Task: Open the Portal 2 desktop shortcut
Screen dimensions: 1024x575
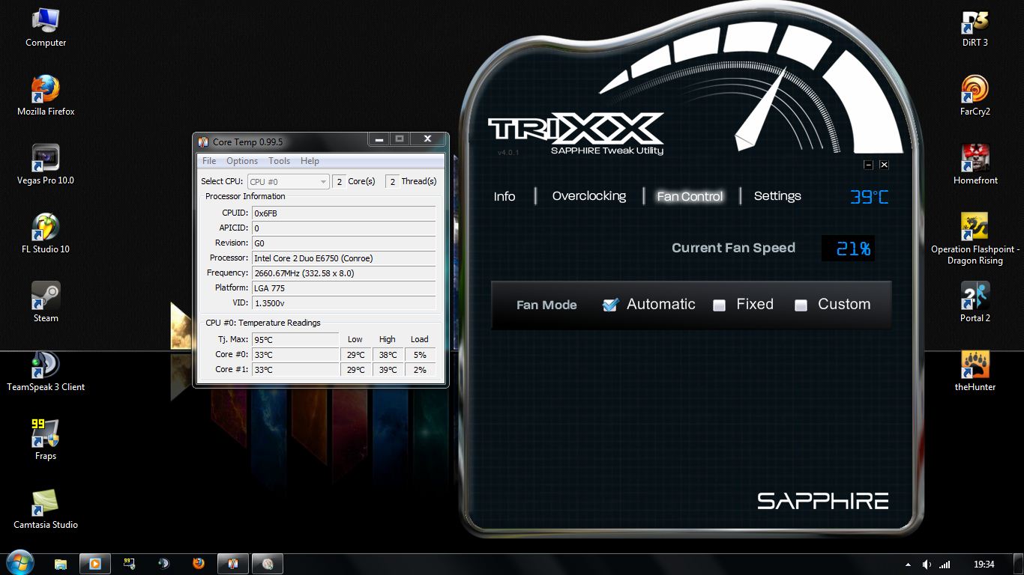Action: (975, 303)
